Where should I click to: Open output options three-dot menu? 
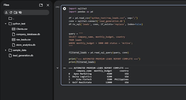(x=64, y=68)
